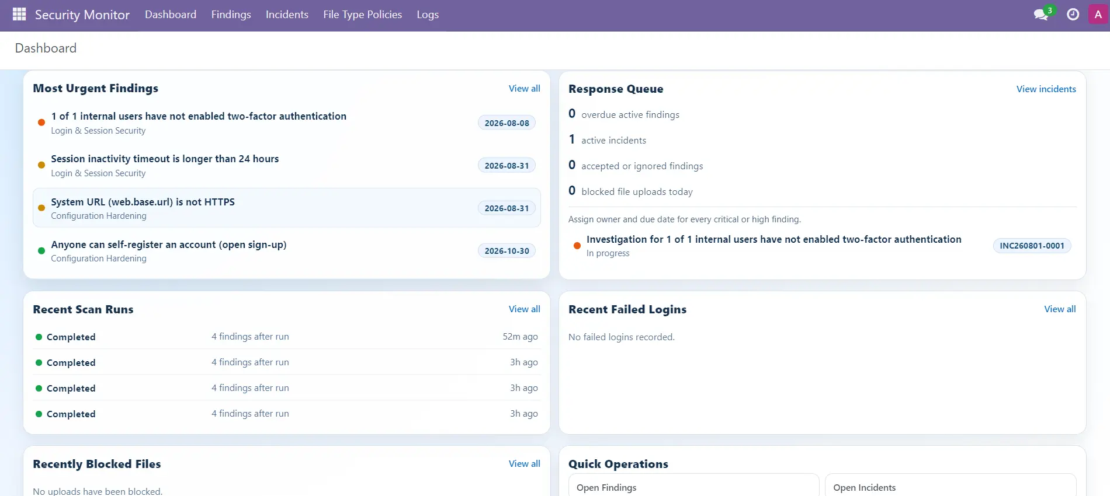Open the scan run from 52m ago
Image resolution: width=1110 pixels, height=496 pixels.
286,337
